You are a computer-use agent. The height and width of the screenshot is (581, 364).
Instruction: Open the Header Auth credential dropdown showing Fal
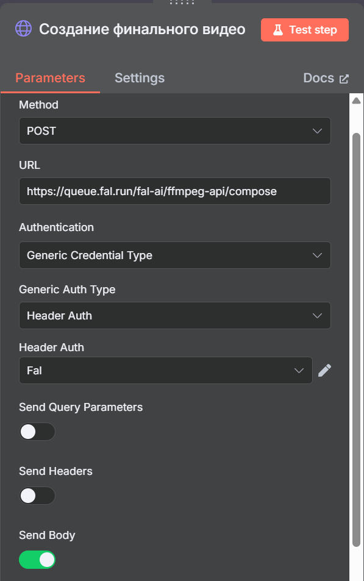pos(166,371)
